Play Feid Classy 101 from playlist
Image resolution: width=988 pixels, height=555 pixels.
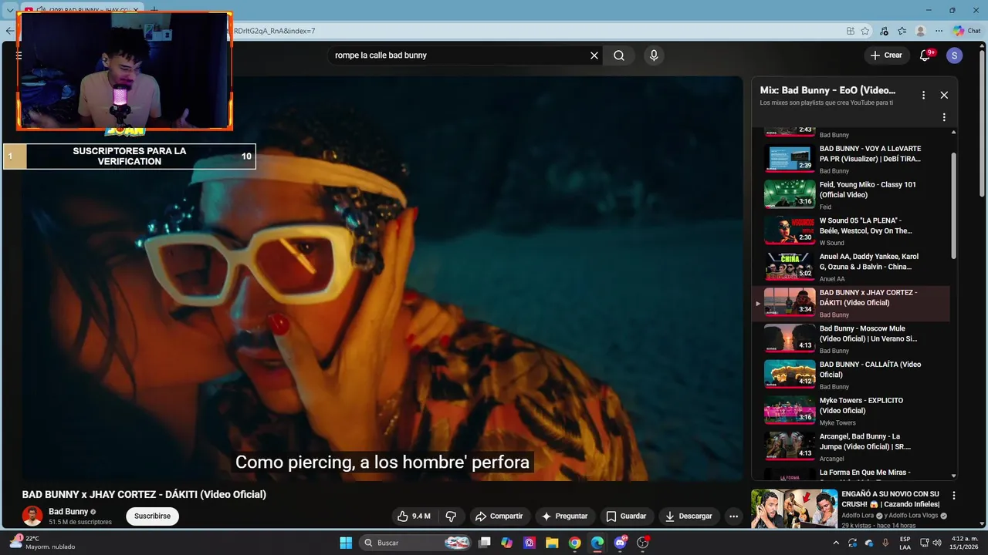pos(851,195)
